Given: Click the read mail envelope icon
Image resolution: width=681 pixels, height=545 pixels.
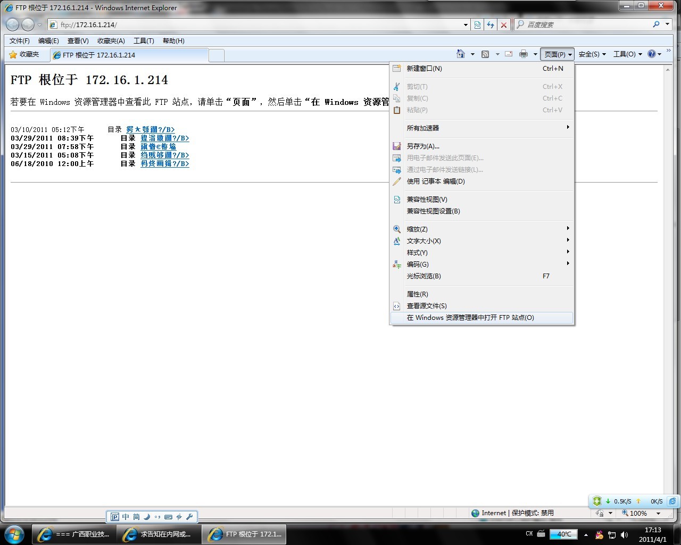Looking at the screenshot, I should click(x=509, y=54).
